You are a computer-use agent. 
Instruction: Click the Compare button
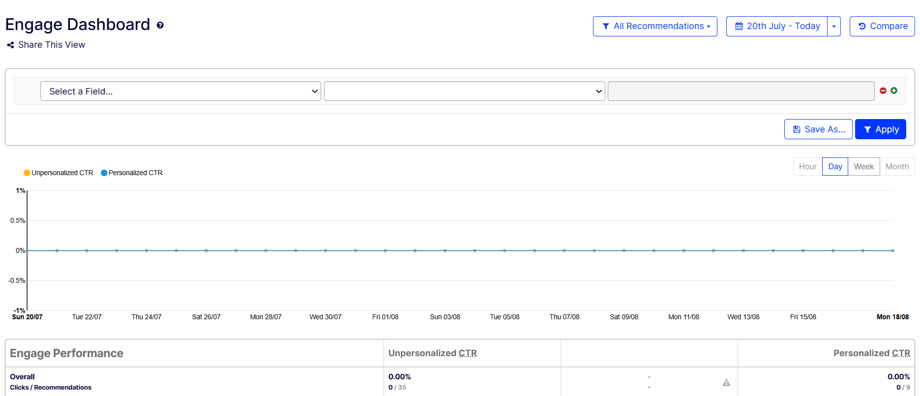point(882,27)
